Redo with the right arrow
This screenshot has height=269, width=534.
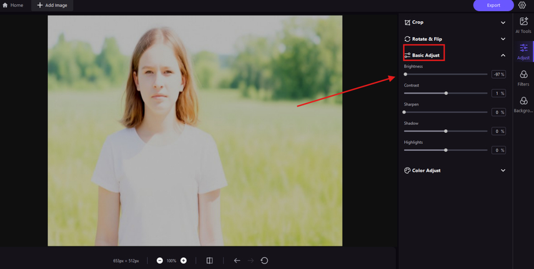click(x=250, y=261)
